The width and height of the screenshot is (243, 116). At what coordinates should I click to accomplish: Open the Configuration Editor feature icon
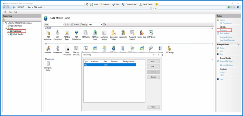tap(48, 64)
